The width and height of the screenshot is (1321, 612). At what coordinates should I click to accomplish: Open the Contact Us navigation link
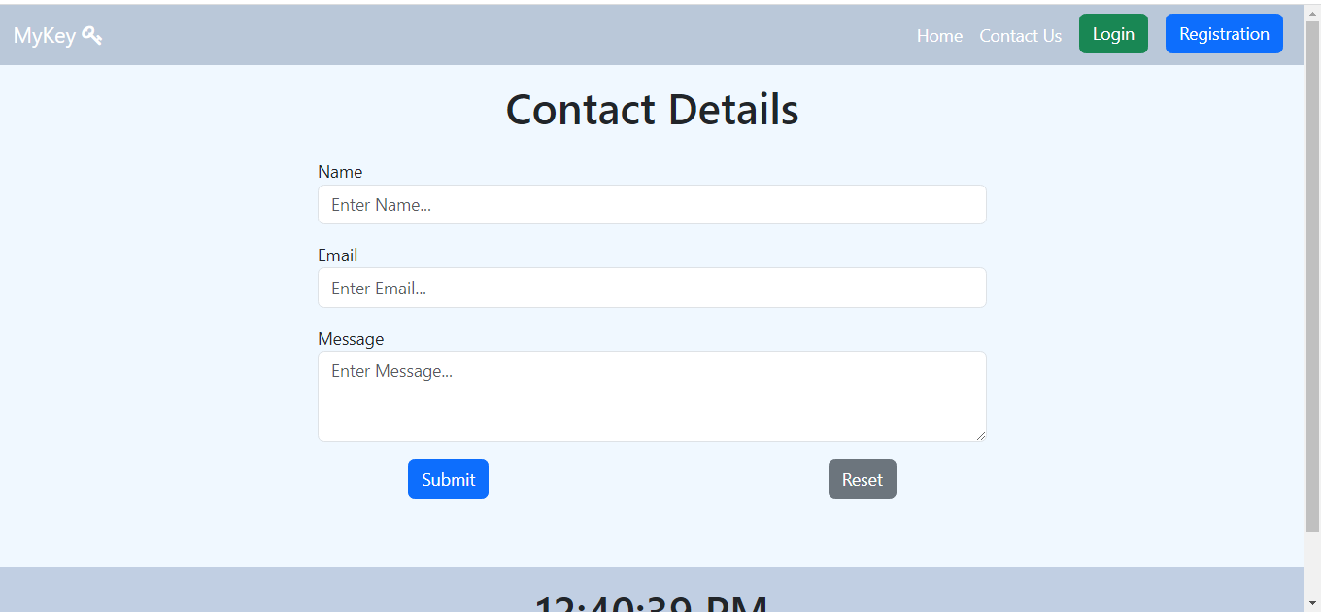coord(1020,35)
